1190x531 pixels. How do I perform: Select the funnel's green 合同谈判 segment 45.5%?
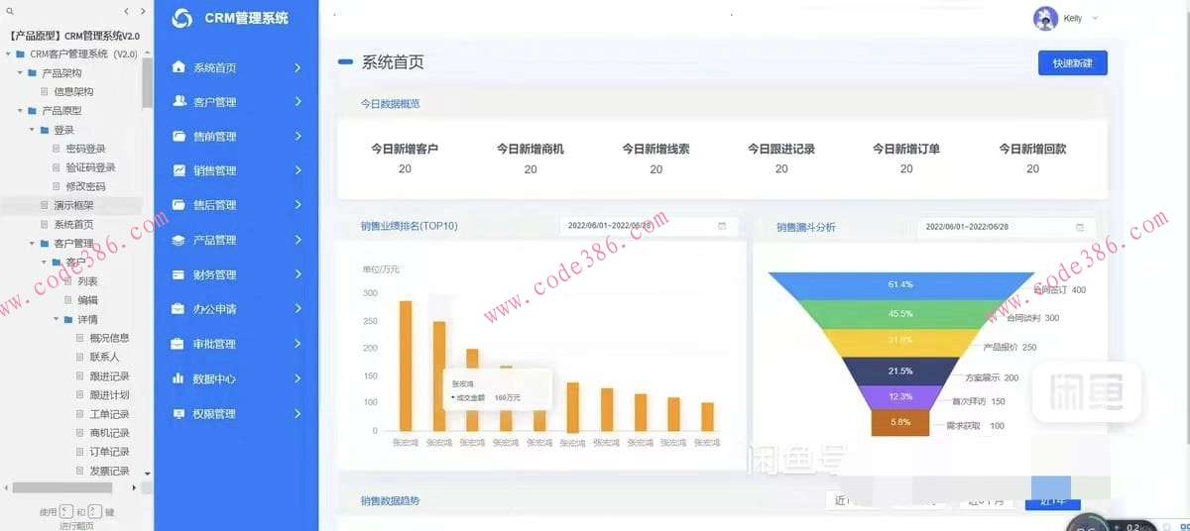900,313
